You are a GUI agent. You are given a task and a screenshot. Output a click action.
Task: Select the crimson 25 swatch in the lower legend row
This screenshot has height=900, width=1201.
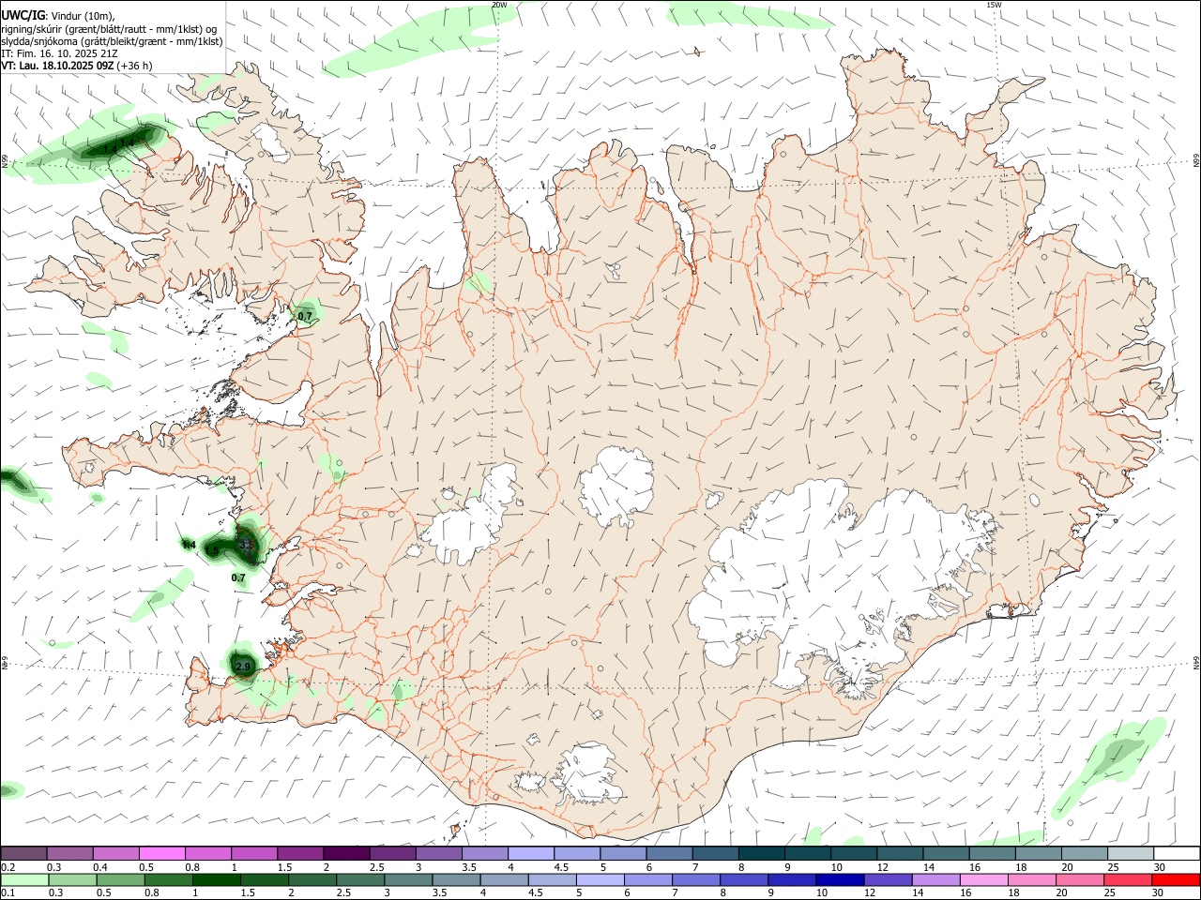pos(1128,880)
